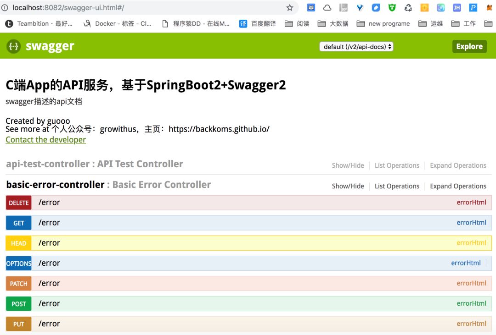Open the blue tag-shaped extension
The height and width of the screenshot is (335, 496).
(376, 8)
